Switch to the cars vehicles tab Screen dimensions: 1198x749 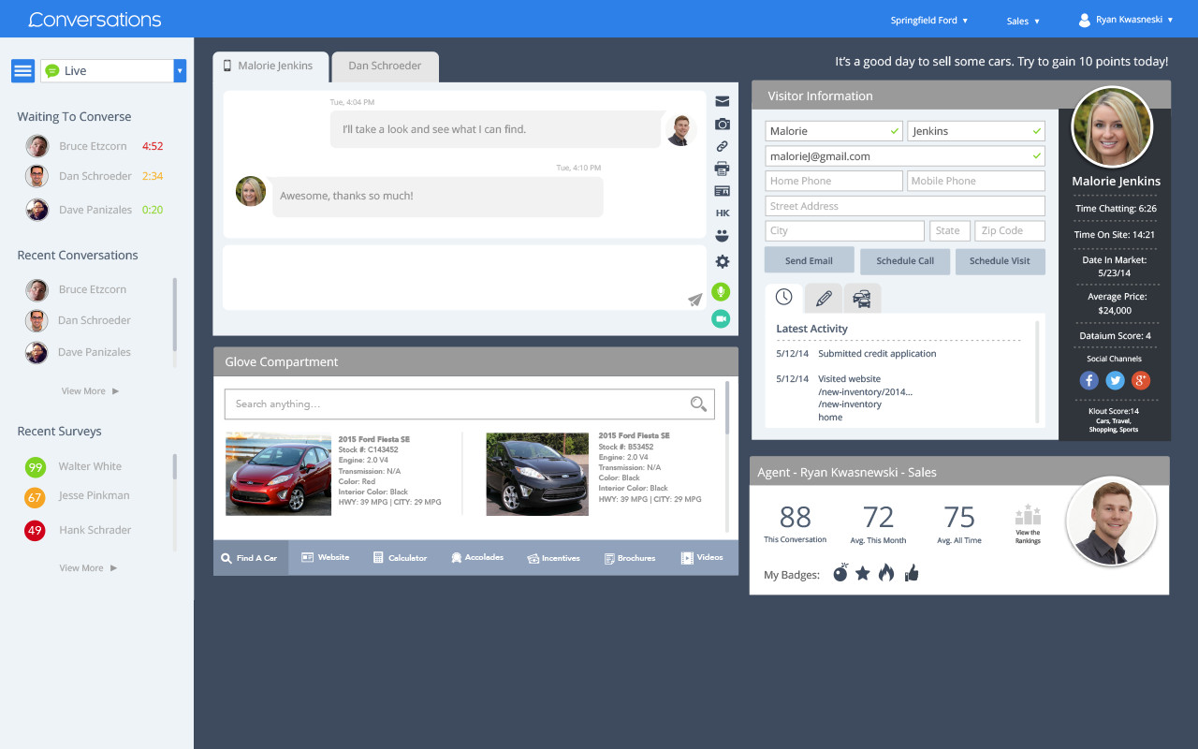(862, 298)
